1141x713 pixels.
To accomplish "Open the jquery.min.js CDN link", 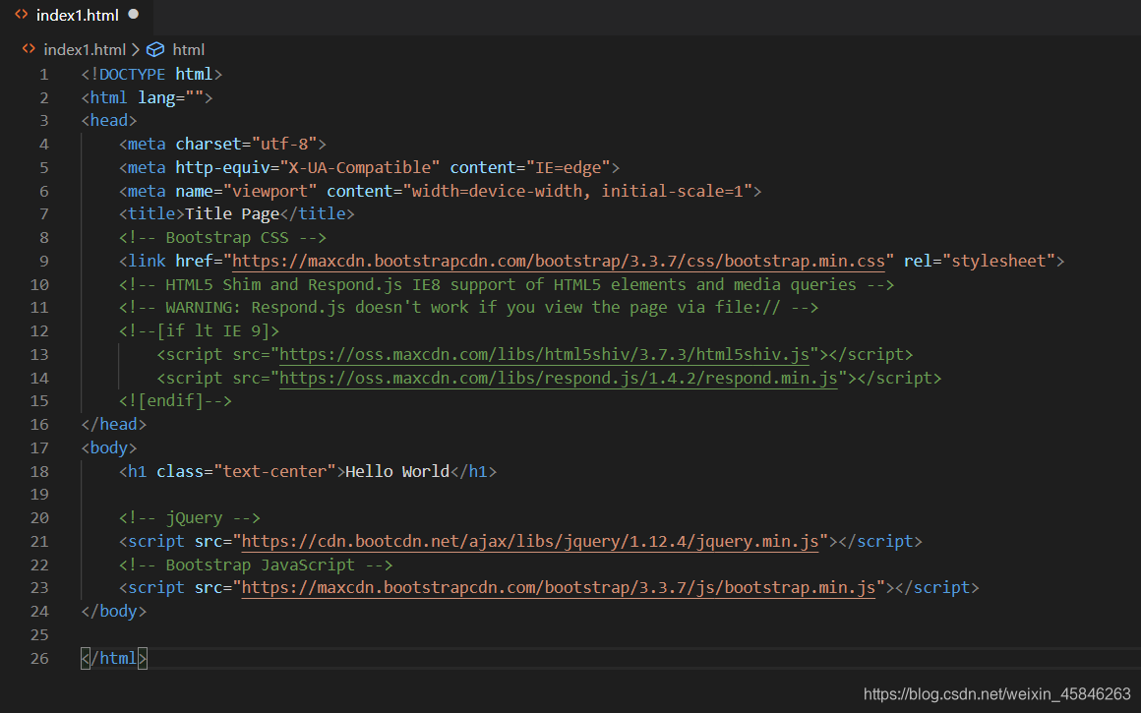I will [x=530, y=541].
